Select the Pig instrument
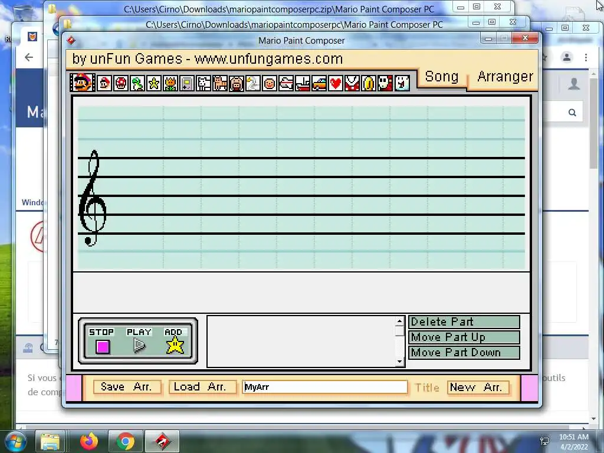604x453 pixels. tap(237, 83)
